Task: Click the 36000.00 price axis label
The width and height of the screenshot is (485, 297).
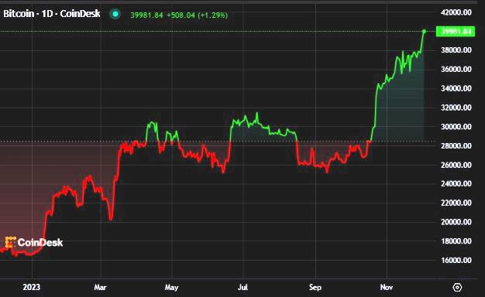Action: (456, 69)
